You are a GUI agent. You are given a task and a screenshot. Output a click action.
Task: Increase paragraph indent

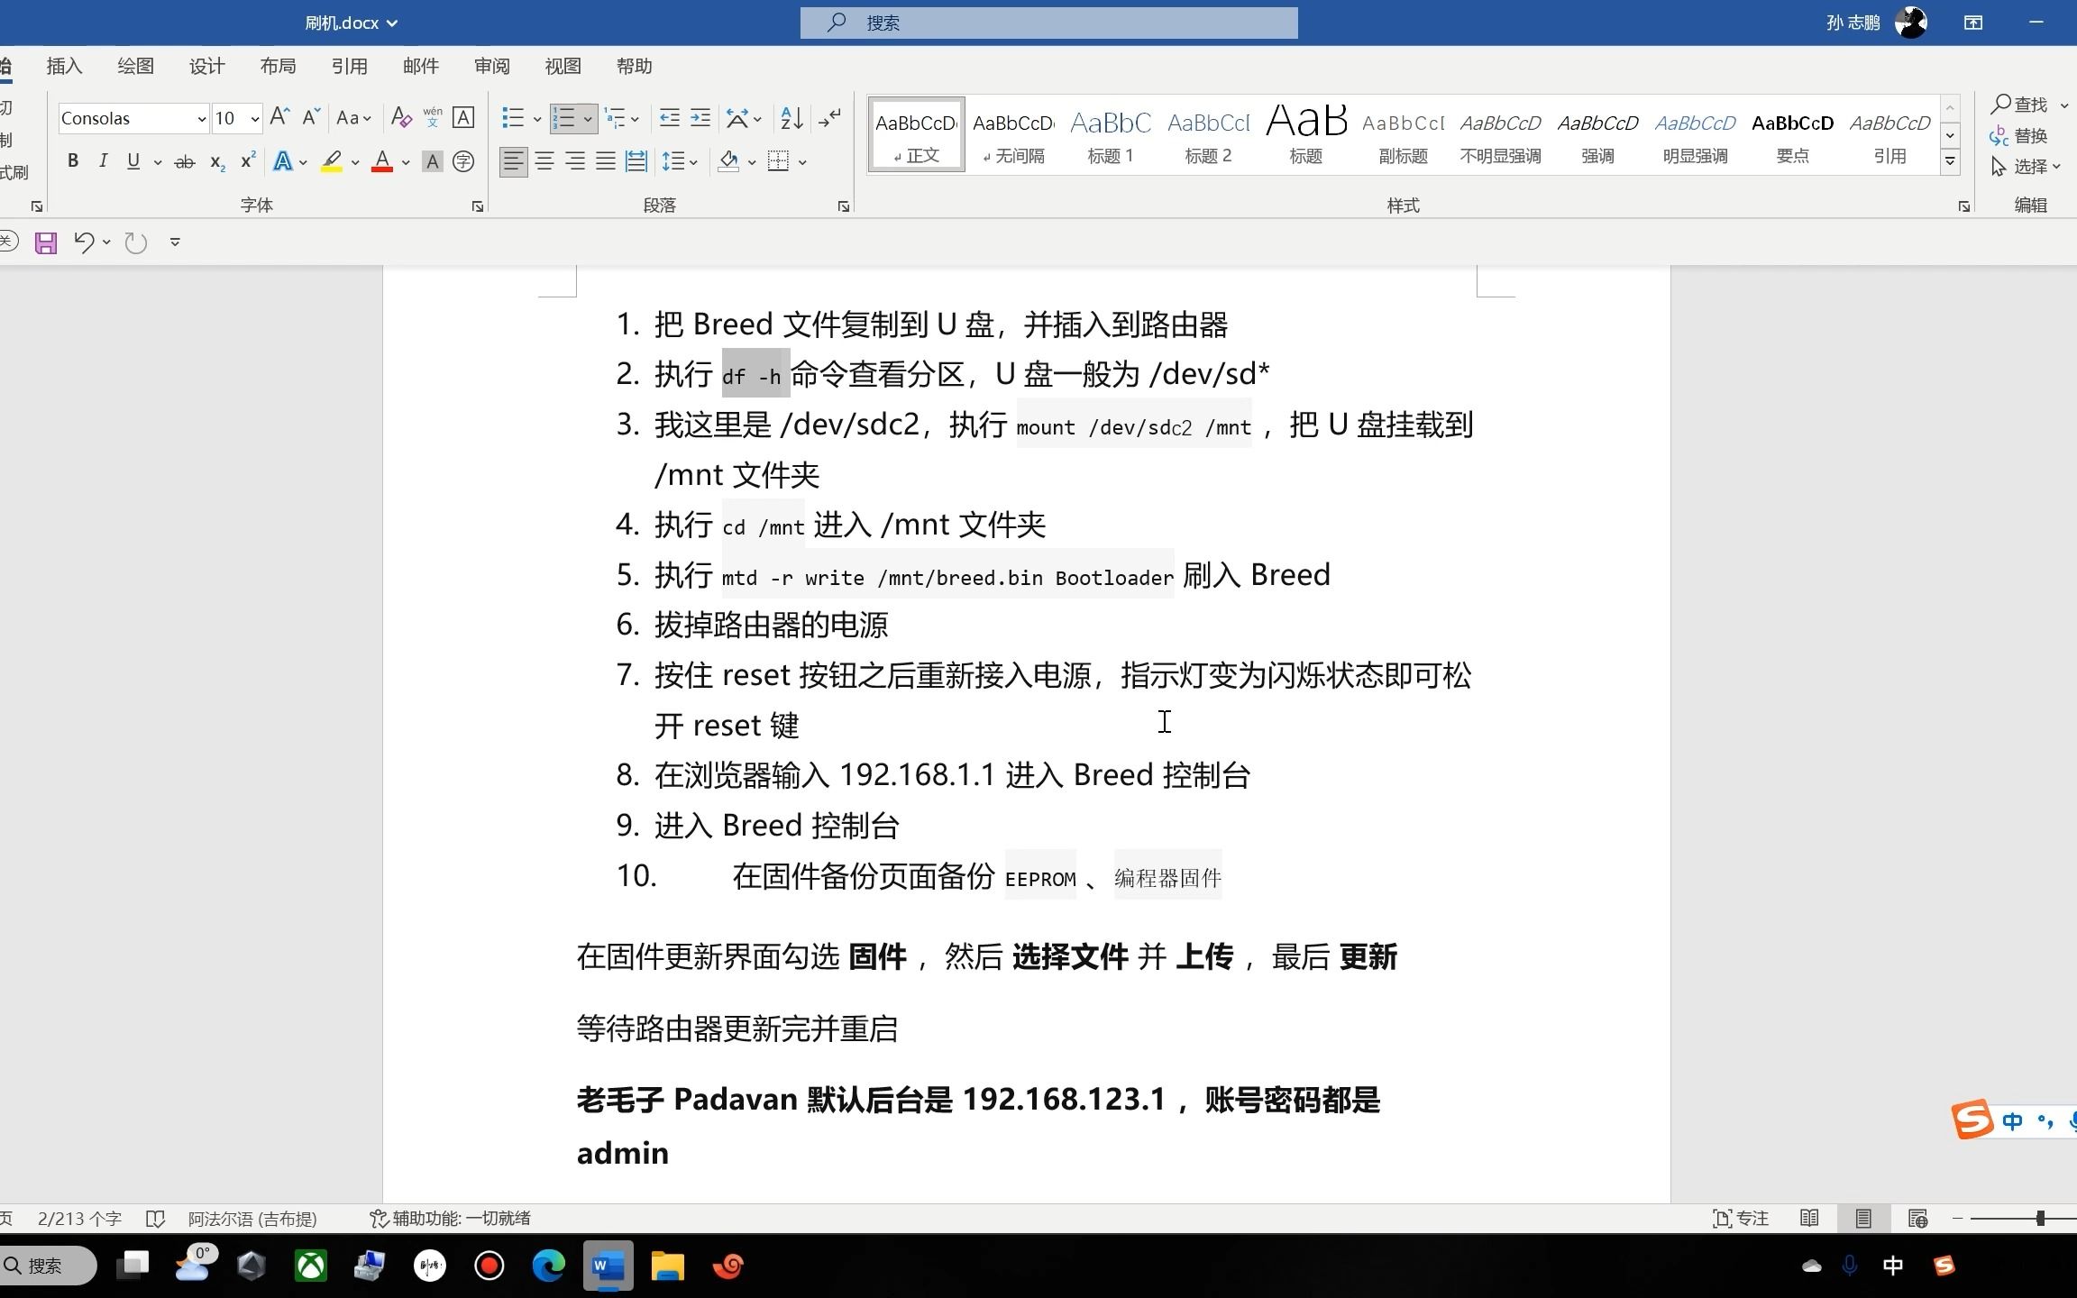click(700, 117)
